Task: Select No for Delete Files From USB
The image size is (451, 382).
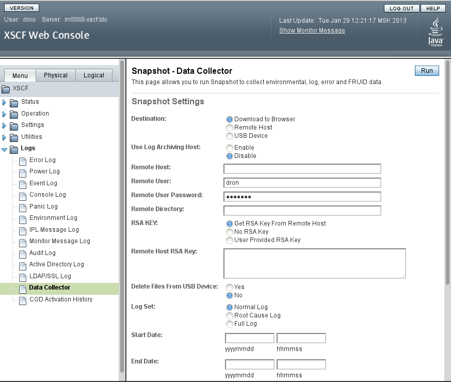Action: [x=230, y=296]
